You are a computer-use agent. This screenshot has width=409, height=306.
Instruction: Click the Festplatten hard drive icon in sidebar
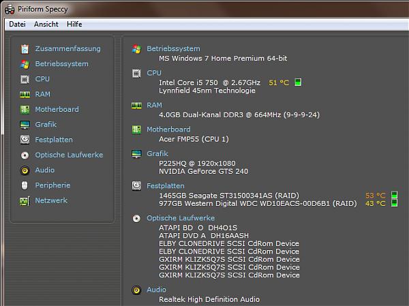(x=25, y=140)
